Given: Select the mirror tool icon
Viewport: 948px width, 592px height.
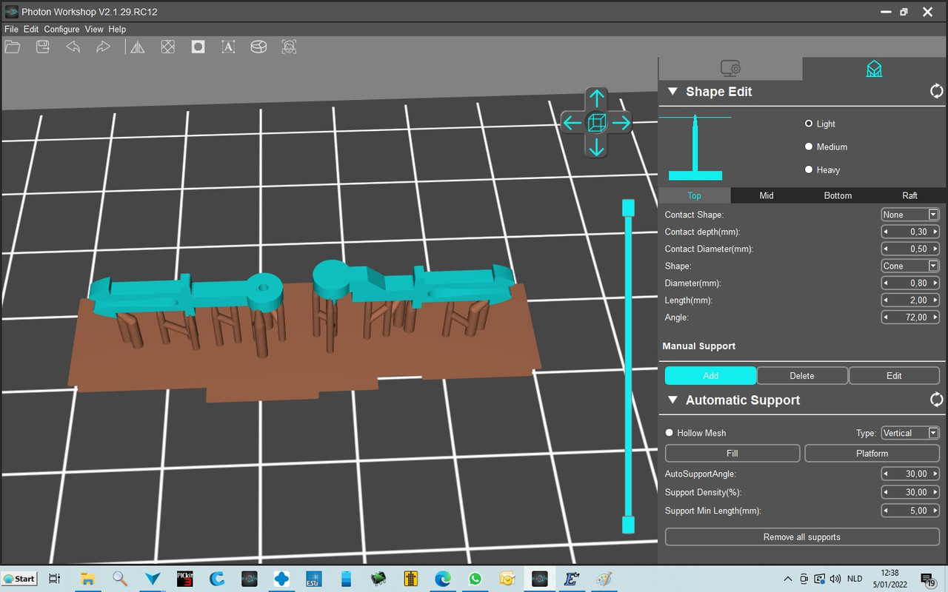Looking at the screenshot, I should [x=138, y=47].
